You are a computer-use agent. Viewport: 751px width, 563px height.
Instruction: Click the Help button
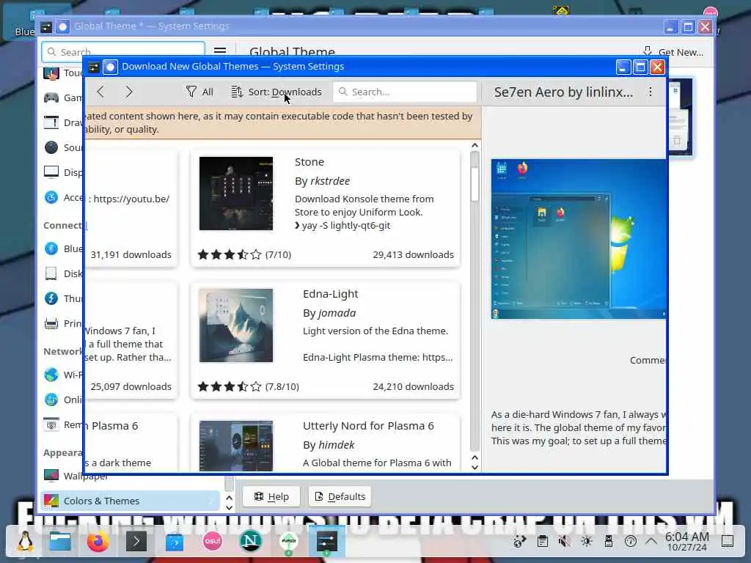tap(271, 496)
